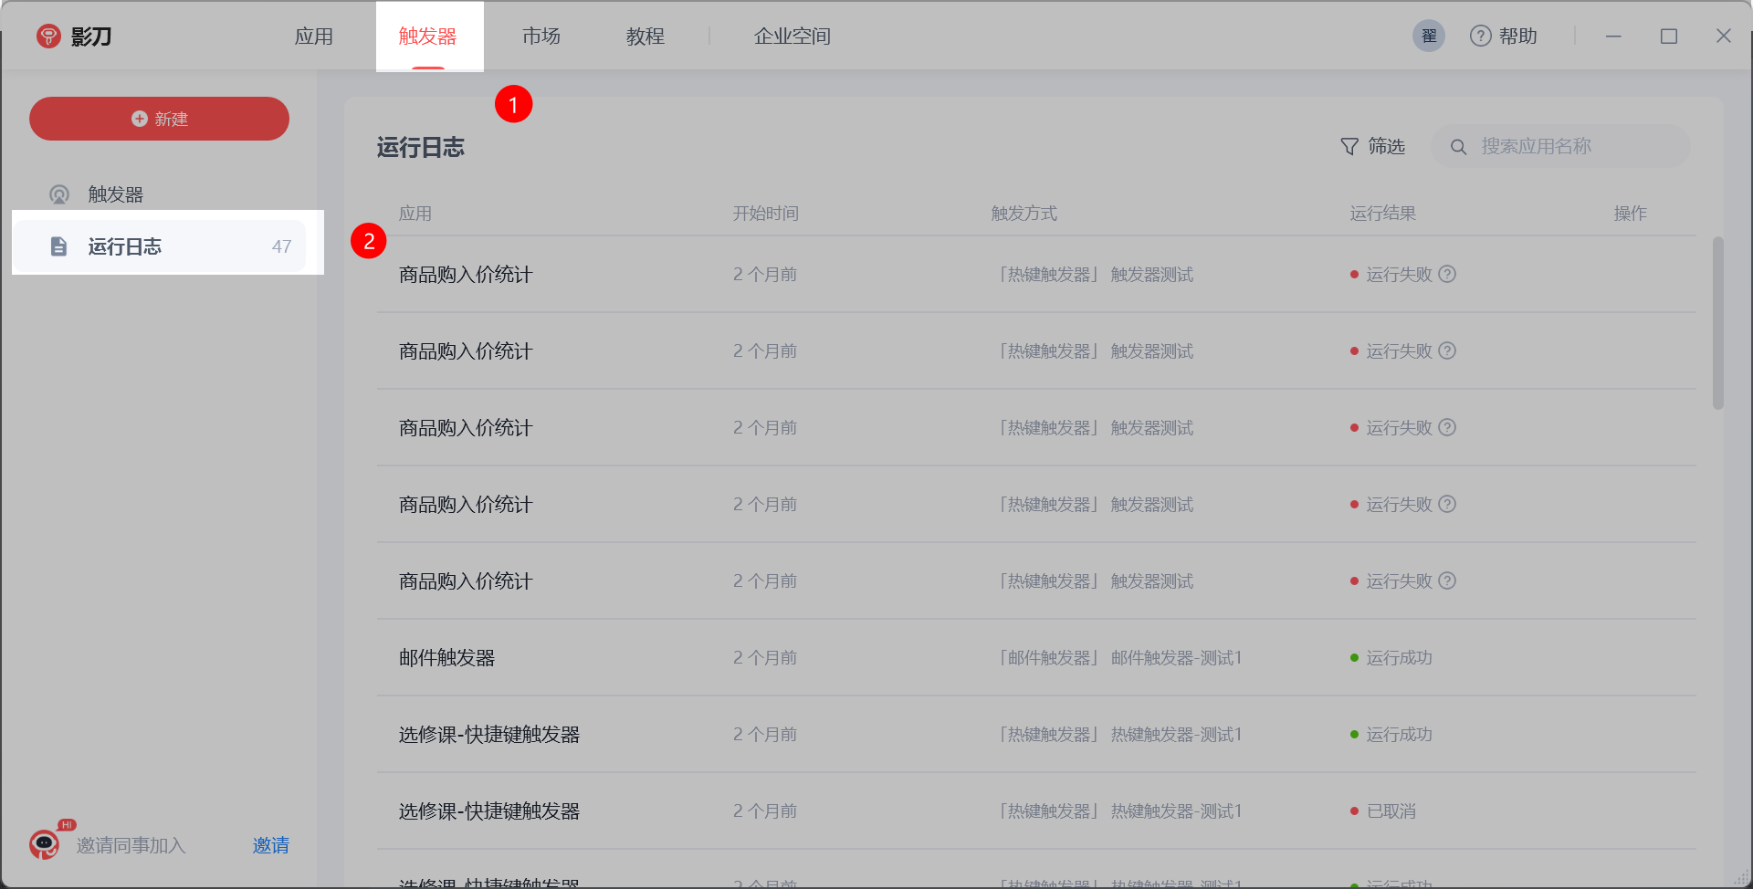
Task: Go to the 教程 tab
Action: click(645, 37)
